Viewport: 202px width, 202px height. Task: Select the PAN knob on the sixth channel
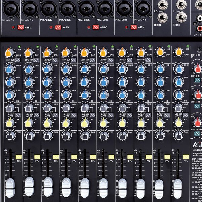(104, 136)
